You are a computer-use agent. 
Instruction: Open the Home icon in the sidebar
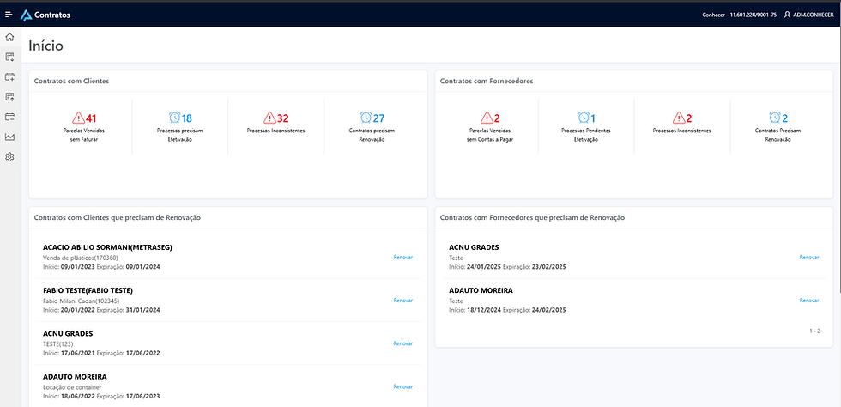[x=9, y=37]
